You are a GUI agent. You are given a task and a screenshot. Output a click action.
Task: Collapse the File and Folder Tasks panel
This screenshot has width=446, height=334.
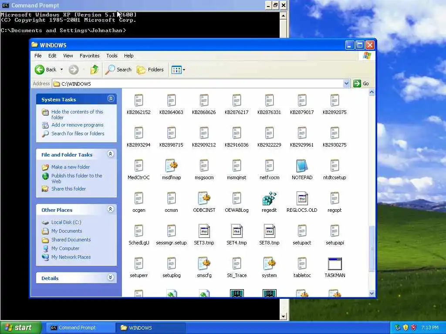tap(110, 154)
